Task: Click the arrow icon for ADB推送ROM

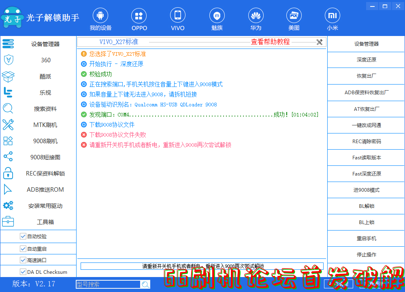Action: click(7, 189)
